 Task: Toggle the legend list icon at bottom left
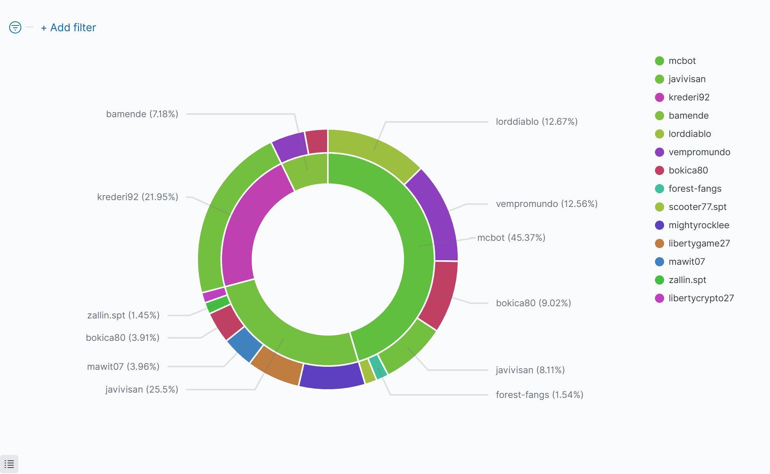coord(9,464)
